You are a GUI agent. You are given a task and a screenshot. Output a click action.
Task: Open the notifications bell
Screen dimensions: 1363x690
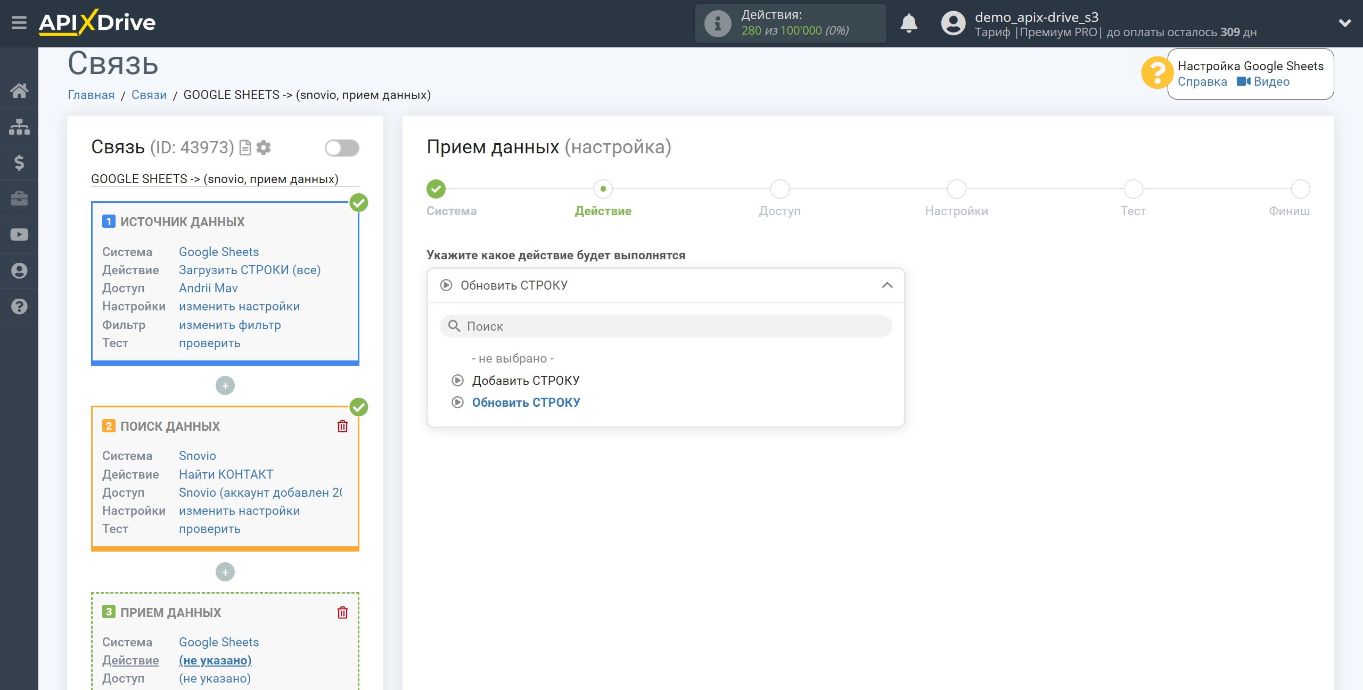point(909,23)
